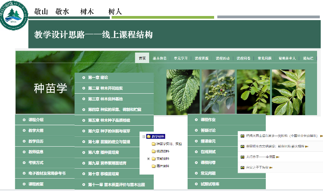Collapse the 教学材料 tree node

coord(144,136)
